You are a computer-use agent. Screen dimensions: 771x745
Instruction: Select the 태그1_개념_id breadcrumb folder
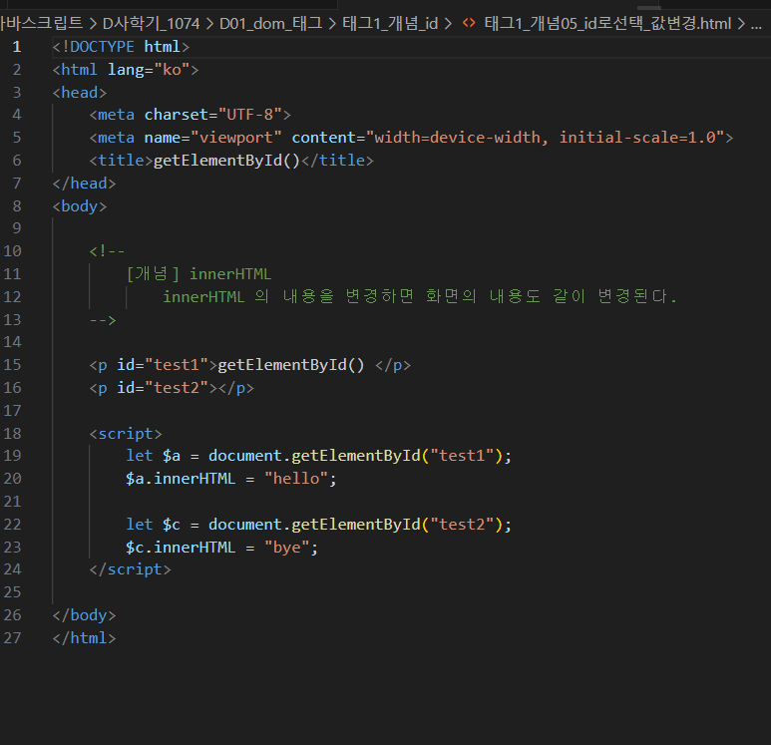coord(390,23)
